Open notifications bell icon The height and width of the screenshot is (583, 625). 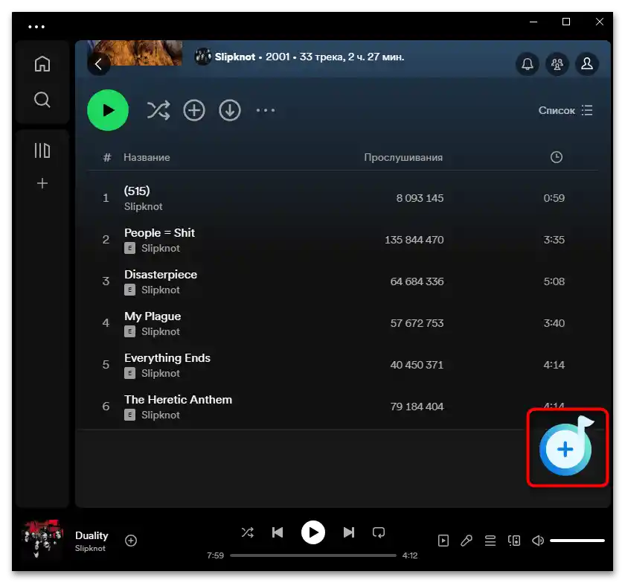click(528, 64)
